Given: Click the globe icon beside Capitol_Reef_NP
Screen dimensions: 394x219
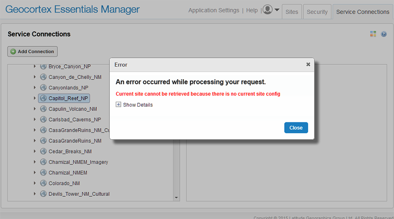Looking at the screenshot, I should (43, 98).
